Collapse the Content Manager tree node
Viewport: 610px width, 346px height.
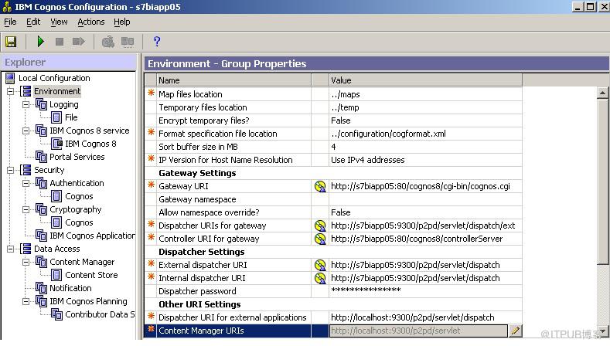[26, 262]
